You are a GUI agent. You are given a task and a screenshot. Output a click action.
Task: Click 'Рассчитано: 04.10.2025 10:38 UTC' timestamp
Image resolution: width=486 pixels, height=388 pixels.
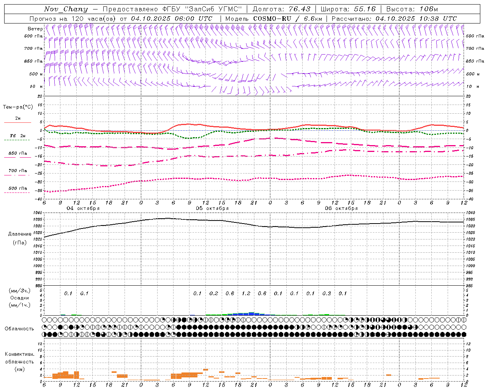point(394,19)
